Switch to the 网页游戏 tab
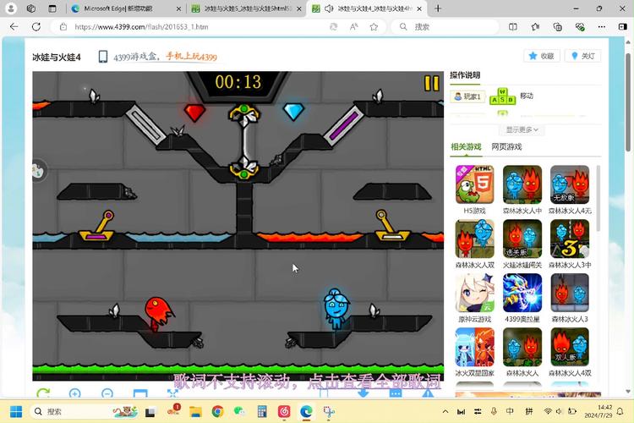Image resolution: width=634 pixels, height=423 pixels. [506, 147]
